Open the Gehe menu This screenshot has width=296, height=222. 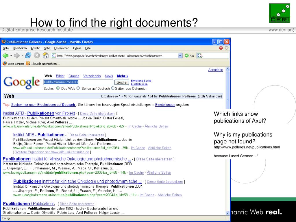pyautogui.click(x=47, y=48)
